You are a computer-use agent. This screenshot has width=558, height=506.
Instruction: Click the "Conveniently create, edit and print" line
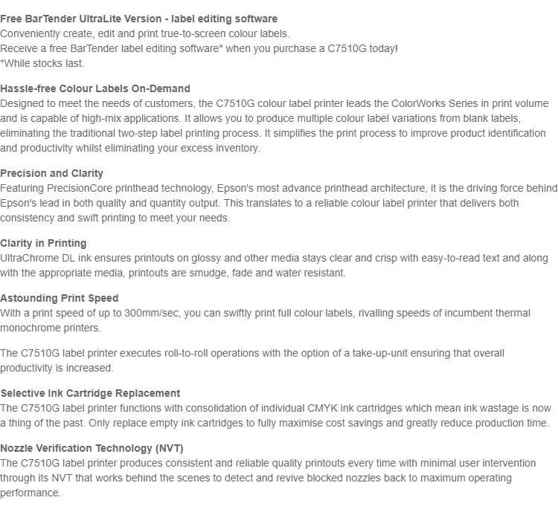coord(144,33)
